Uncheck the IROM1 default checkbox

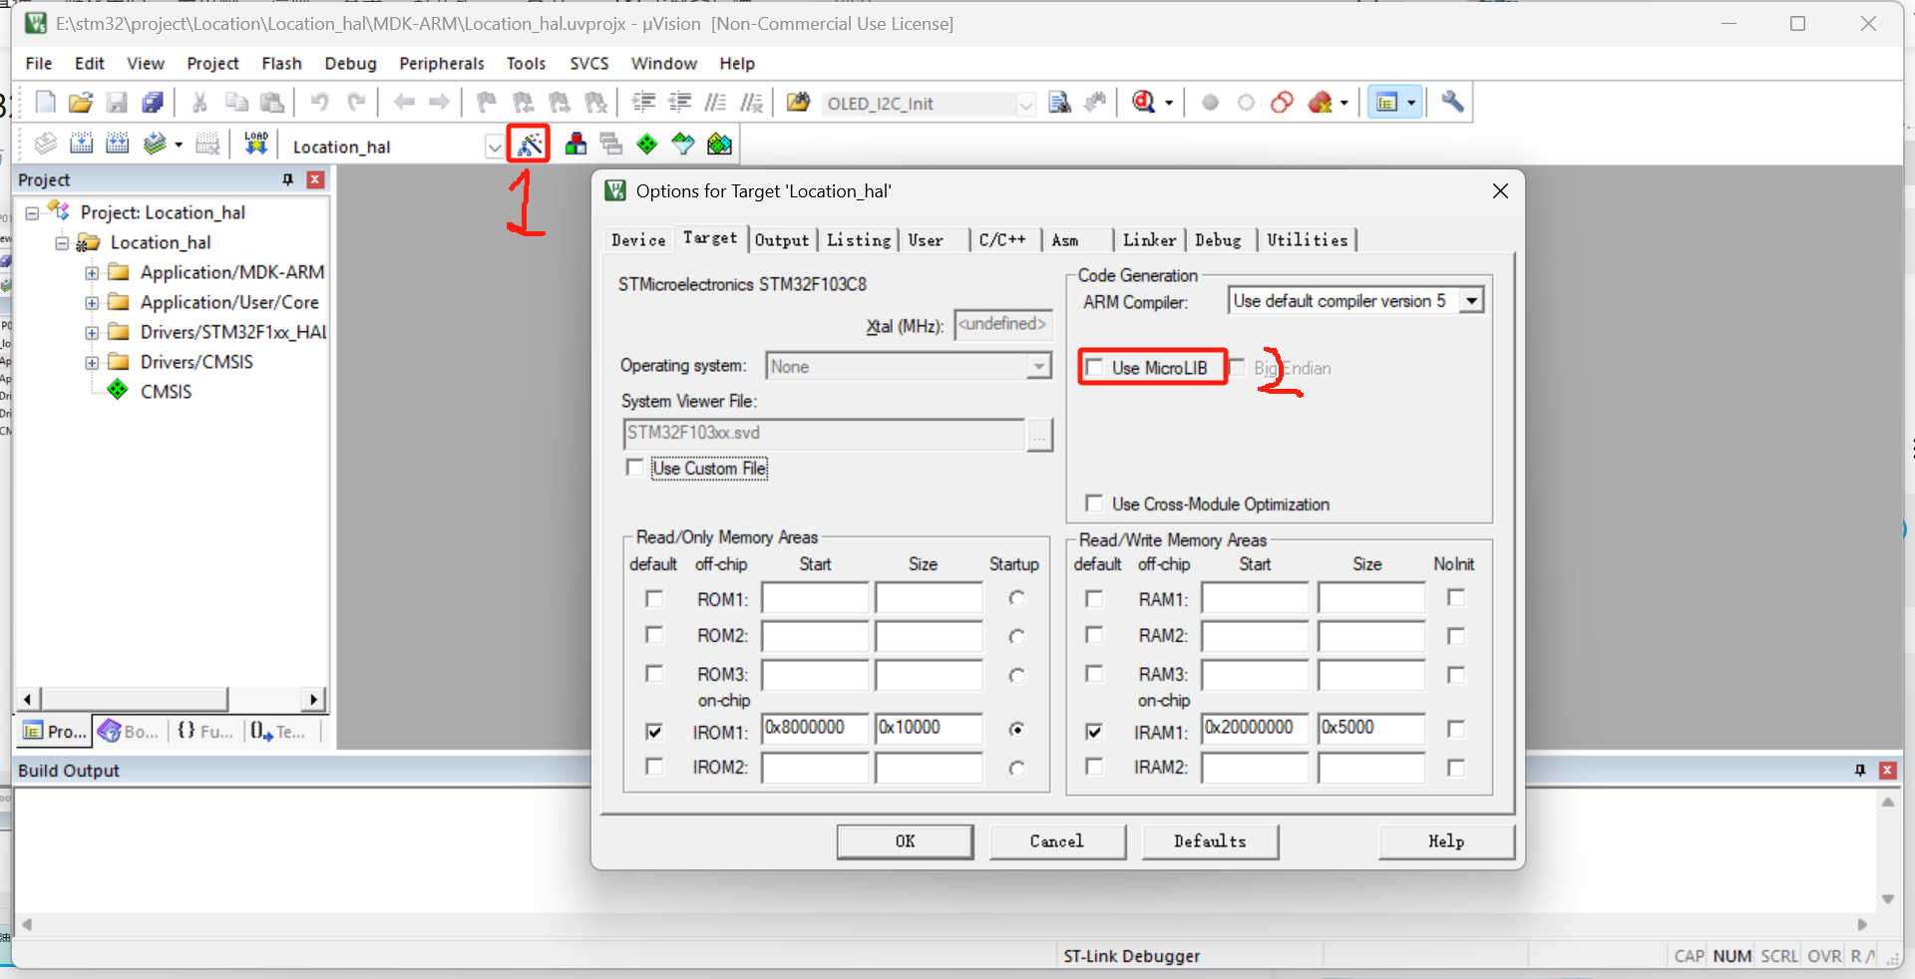pos(654,732)
